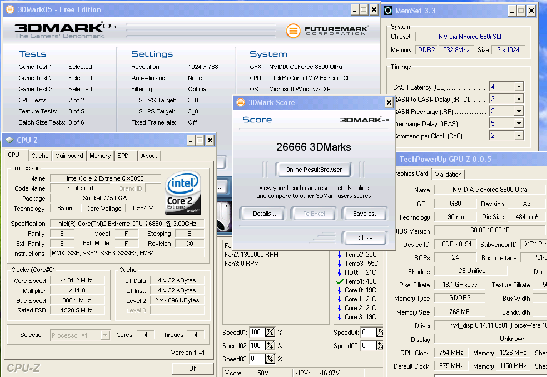Click the Speed02 percent stepper icon
The width and height of the screenshot is (547, 377).
pos(270,346)
